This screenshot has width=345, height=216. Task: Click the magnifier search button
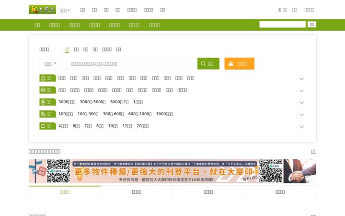(x=208, y=64)
